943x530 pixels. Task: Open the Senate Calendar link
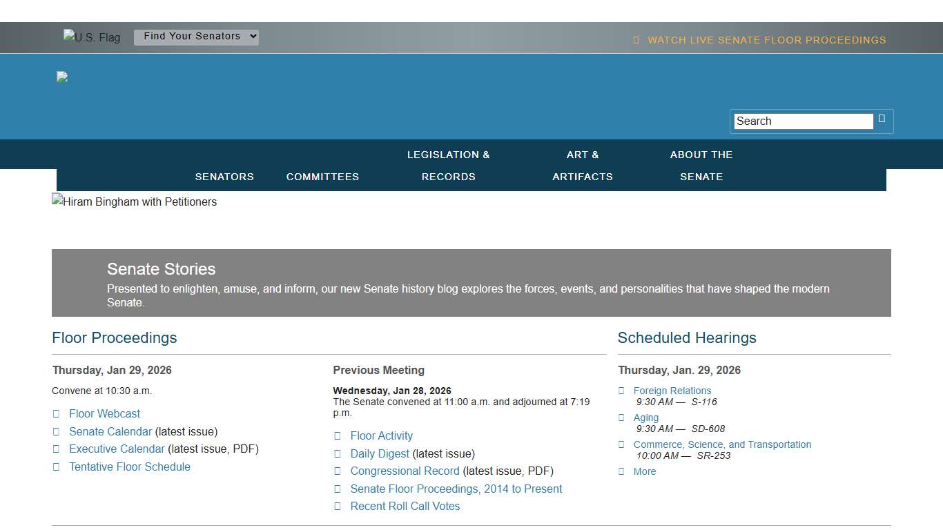pos(110,432)
